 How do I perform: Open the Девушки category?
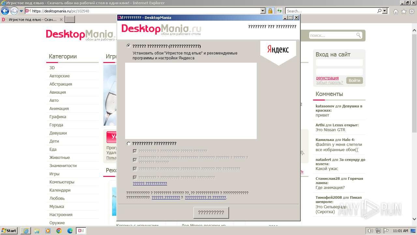[58, 133]
